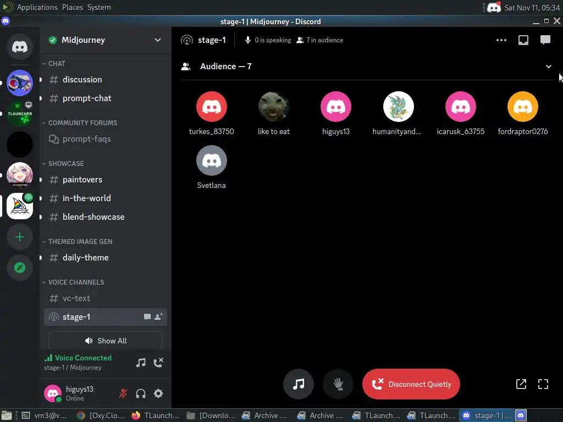
Task: Open the Applications menu
Action: pyautogui.click(x=37, y=7)
